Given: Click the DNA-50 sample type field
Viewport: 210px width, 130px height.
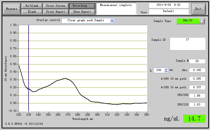Looking at the screenshot, I should (188, 21).
